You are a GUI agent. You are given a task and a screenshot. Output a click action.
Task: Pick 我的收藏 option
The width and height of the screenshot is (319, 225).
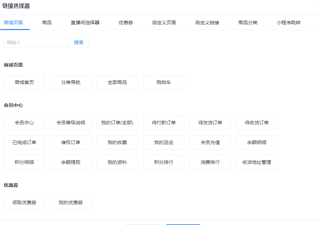[117, 142]
